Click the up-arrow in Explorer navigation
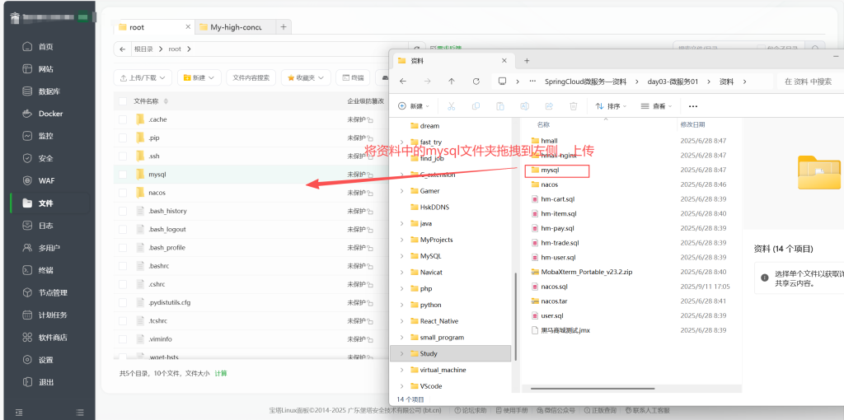Viewport: 844px width, 420px height. click(452, 82)
